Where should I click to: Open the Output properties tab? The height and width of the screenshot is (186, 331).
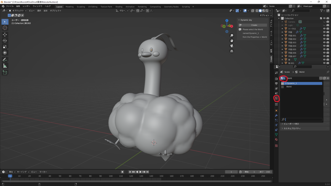tap(276, 83)
